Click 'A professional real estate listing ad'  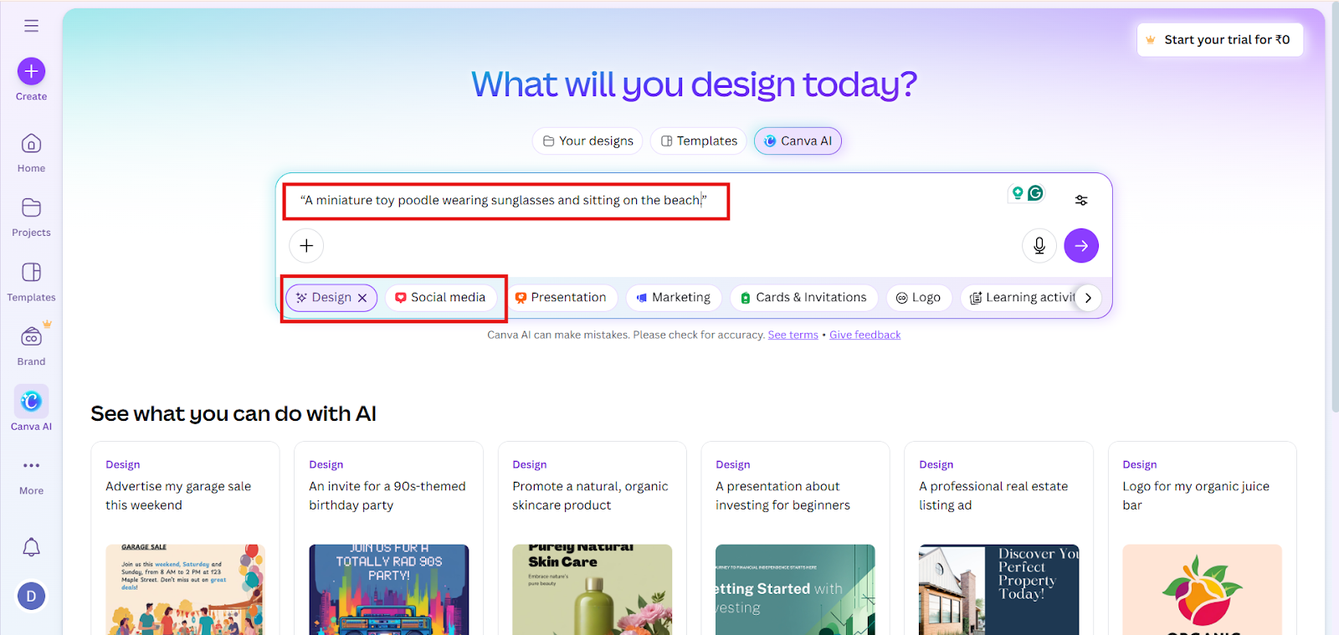point(993,495)
